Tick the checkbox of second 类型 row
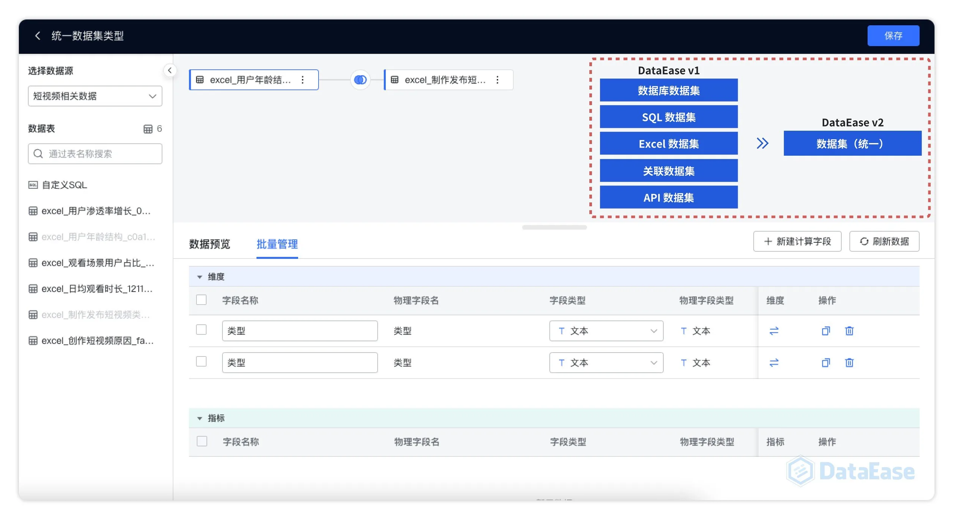954x519 pixels. pyautogui.click(x=201, y=362)
